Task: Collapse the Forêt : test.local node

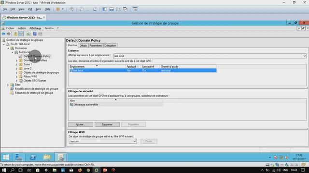Action: (x=4, y=44)
